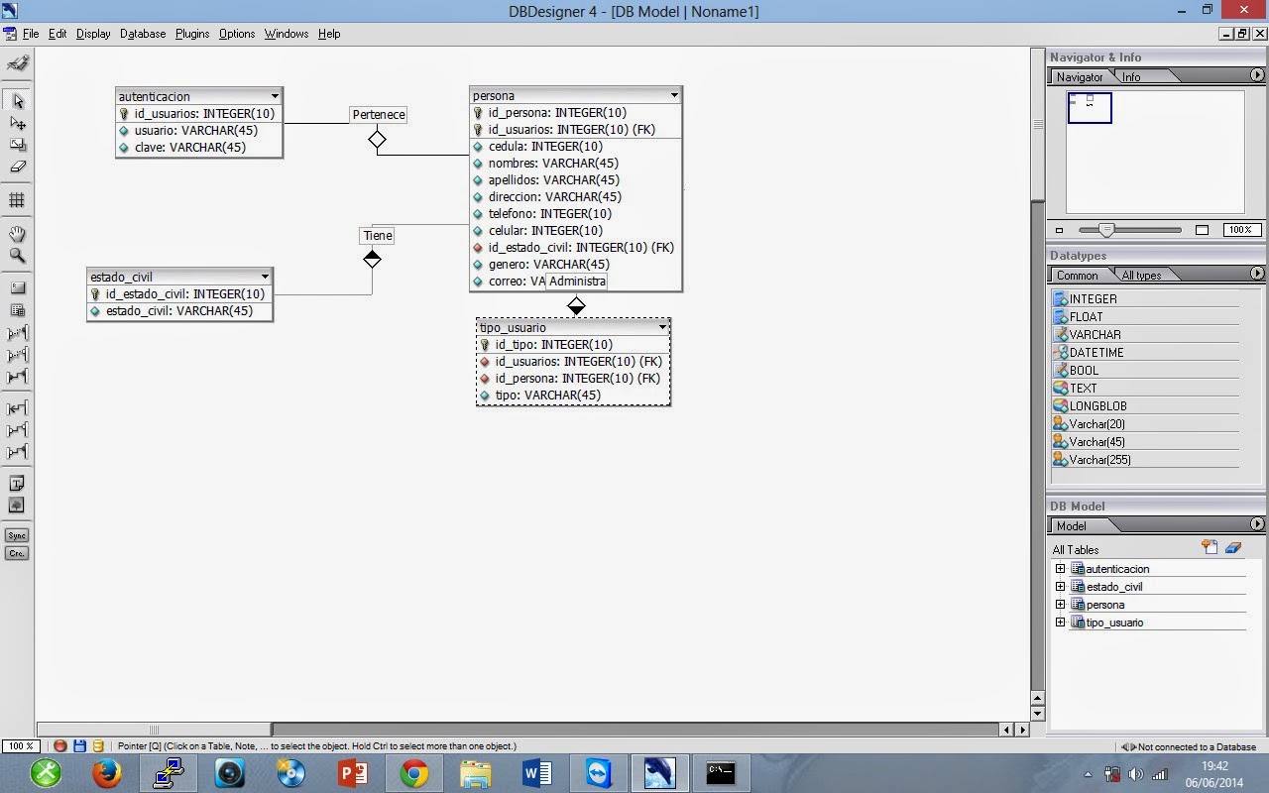The width and height of the screenshot is (1269, 793).
Task: Expand the tipo_usuario table in All Tables tree
Action: 1061,623
